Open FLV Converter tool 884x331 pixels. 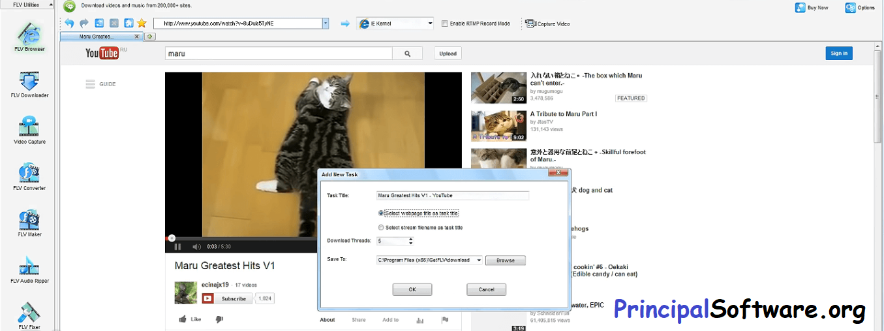point(29,177)
